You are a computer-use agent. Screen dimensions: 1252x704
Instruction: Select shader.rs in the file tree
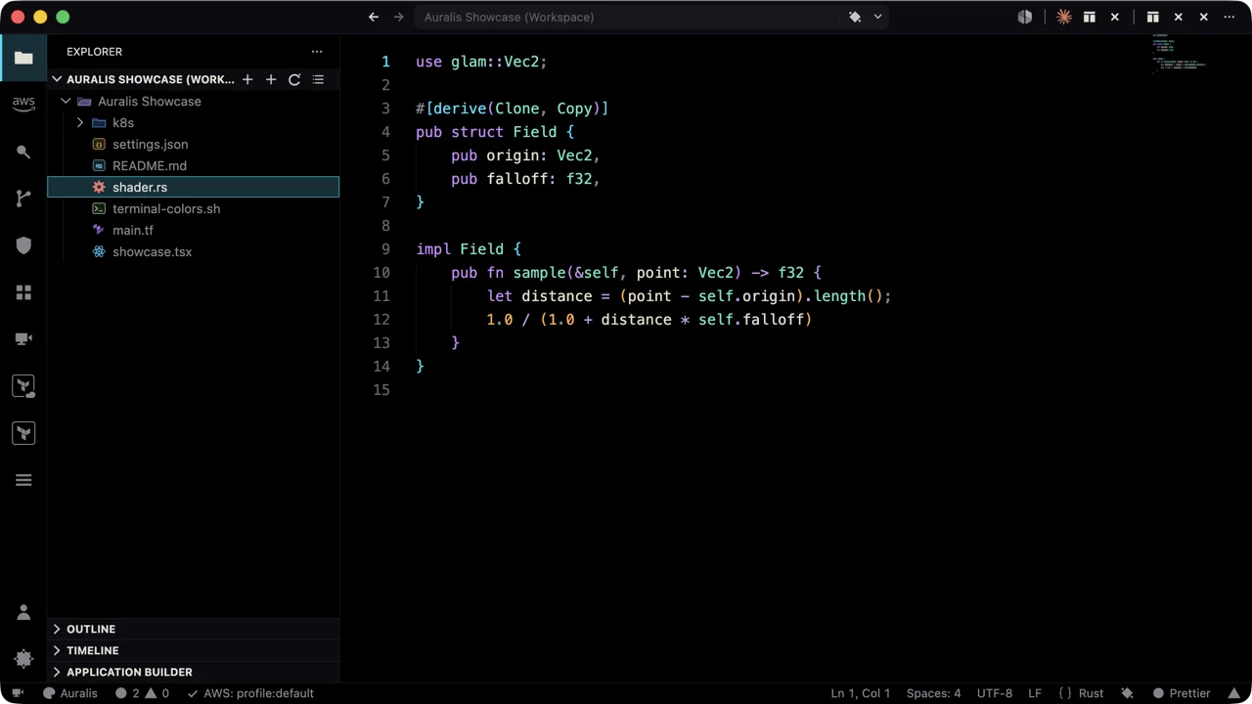tap(193, 187)
